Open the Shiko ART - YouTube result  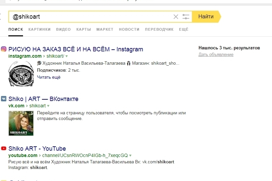click(37, 149)
